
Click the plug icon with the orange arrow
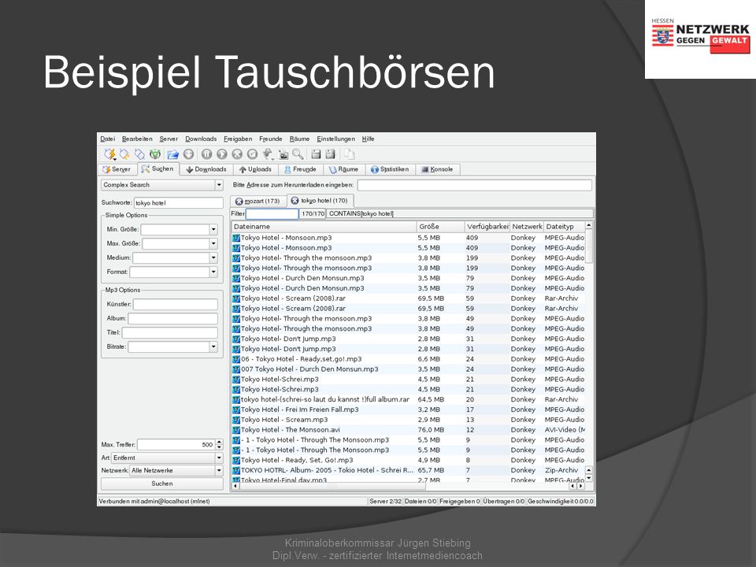tap(124, 154)
